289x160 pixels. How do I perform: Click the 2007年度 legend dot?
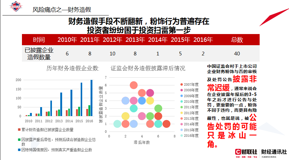point(181,84)
